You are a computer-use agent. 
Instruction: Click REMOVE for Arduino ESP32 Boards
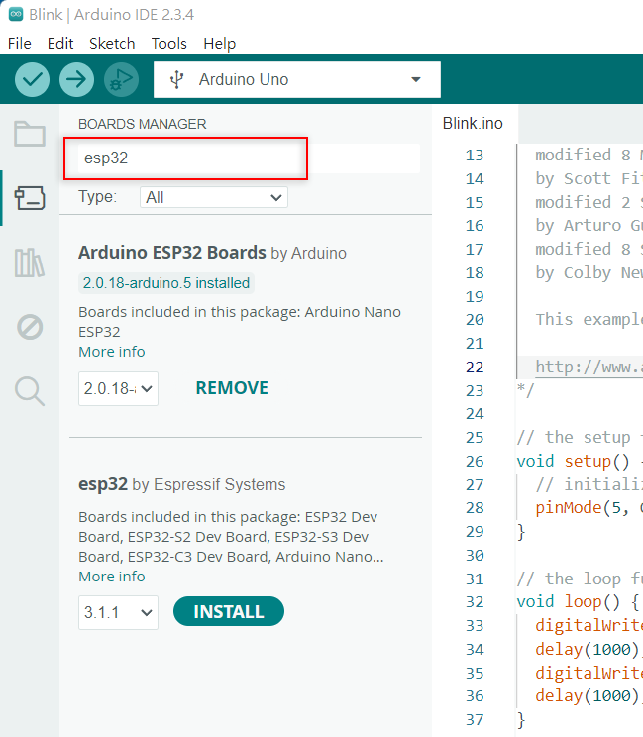pyautogui.click(x=232, y=388)
